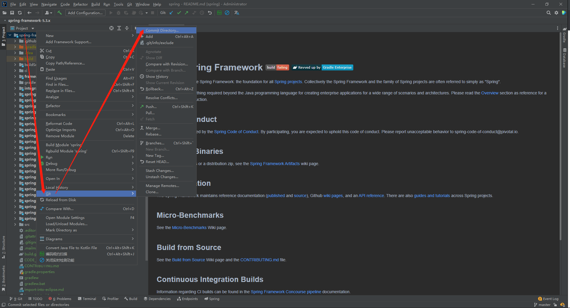This screenshot has height=308, width=570.
Task: Toggle the Gradle tool window stripe
Action: (x=564, y=35)
